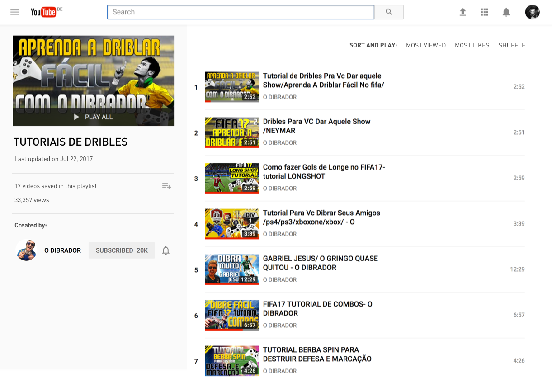Click the '33,357 views' text
The image size is (552, 392).
click(x=32, y=200)
